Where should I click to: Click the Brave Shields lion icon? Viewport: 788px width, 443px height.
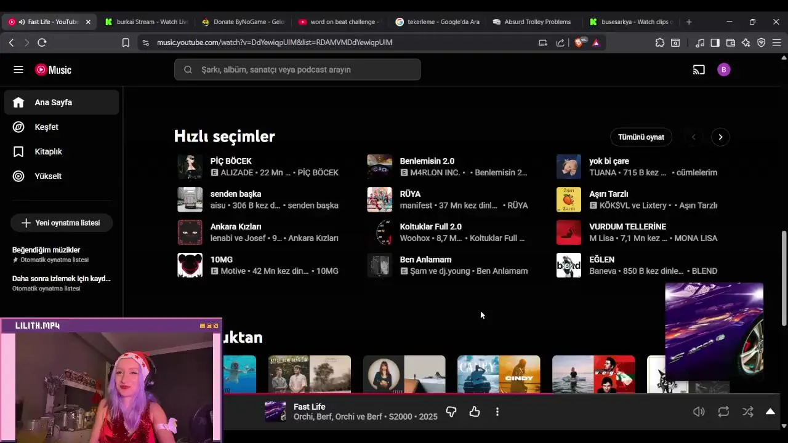[579, 42]
